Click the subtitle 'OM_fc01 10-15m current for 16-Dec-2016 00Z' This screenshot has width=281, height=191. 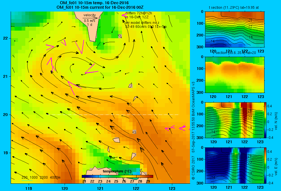(100, 7)
